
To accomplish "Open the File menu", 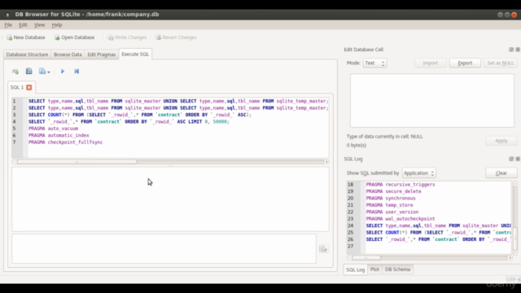I will point(8,25).
